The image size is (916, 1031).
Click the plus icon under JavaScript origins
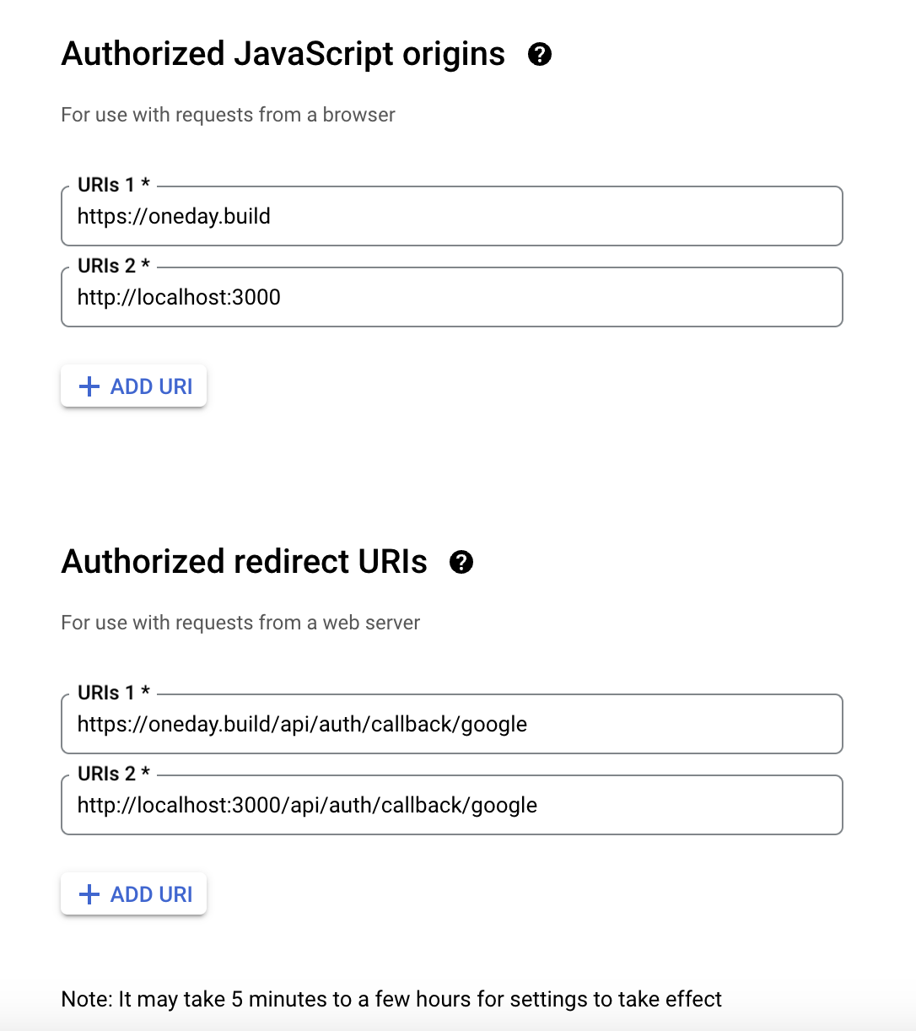click(89, 386)
